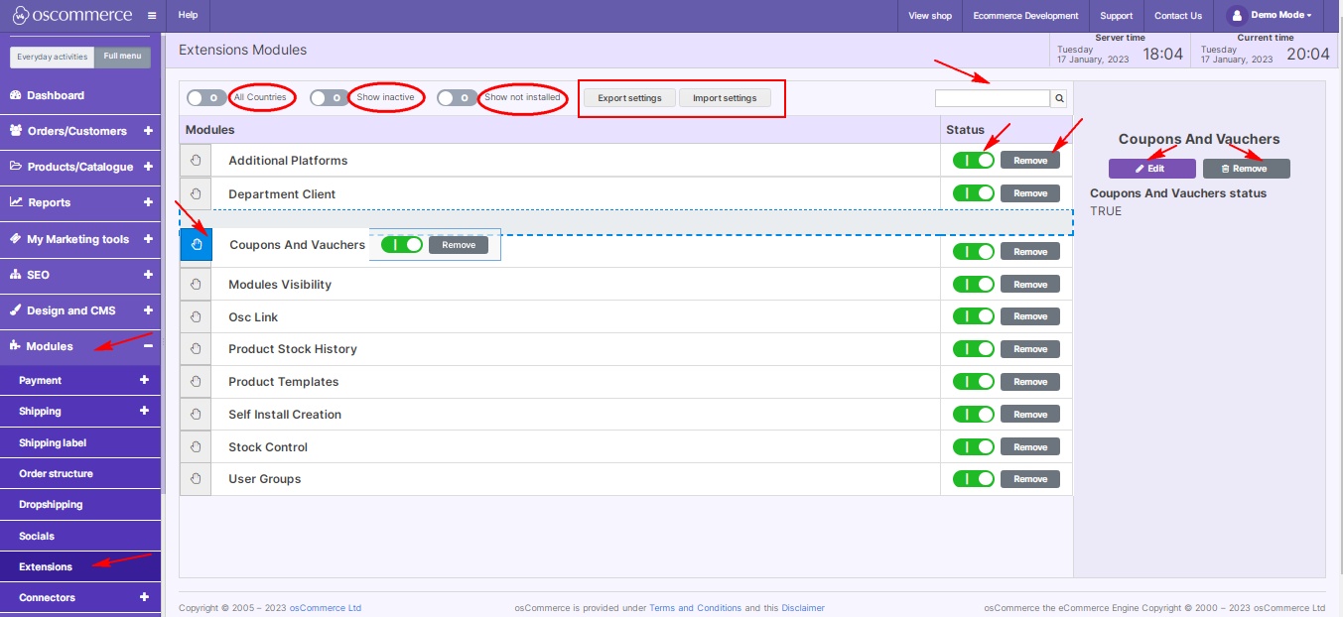Screen dimensions: 1343x617
Task: Open Help in the top bar
Action: click(188, 16)
